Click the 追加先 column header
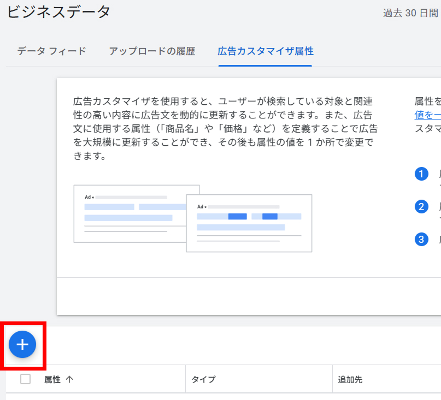 point(349,379)
